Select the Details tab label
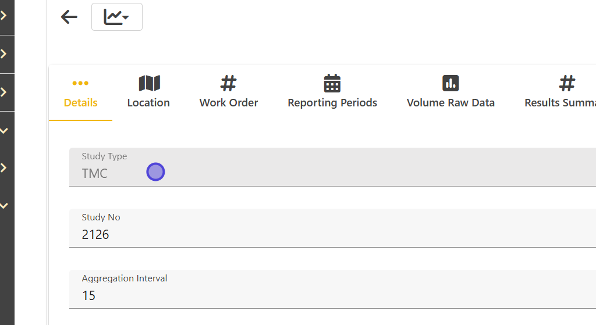Screen dimensions: 596x325 pos(80,103)
